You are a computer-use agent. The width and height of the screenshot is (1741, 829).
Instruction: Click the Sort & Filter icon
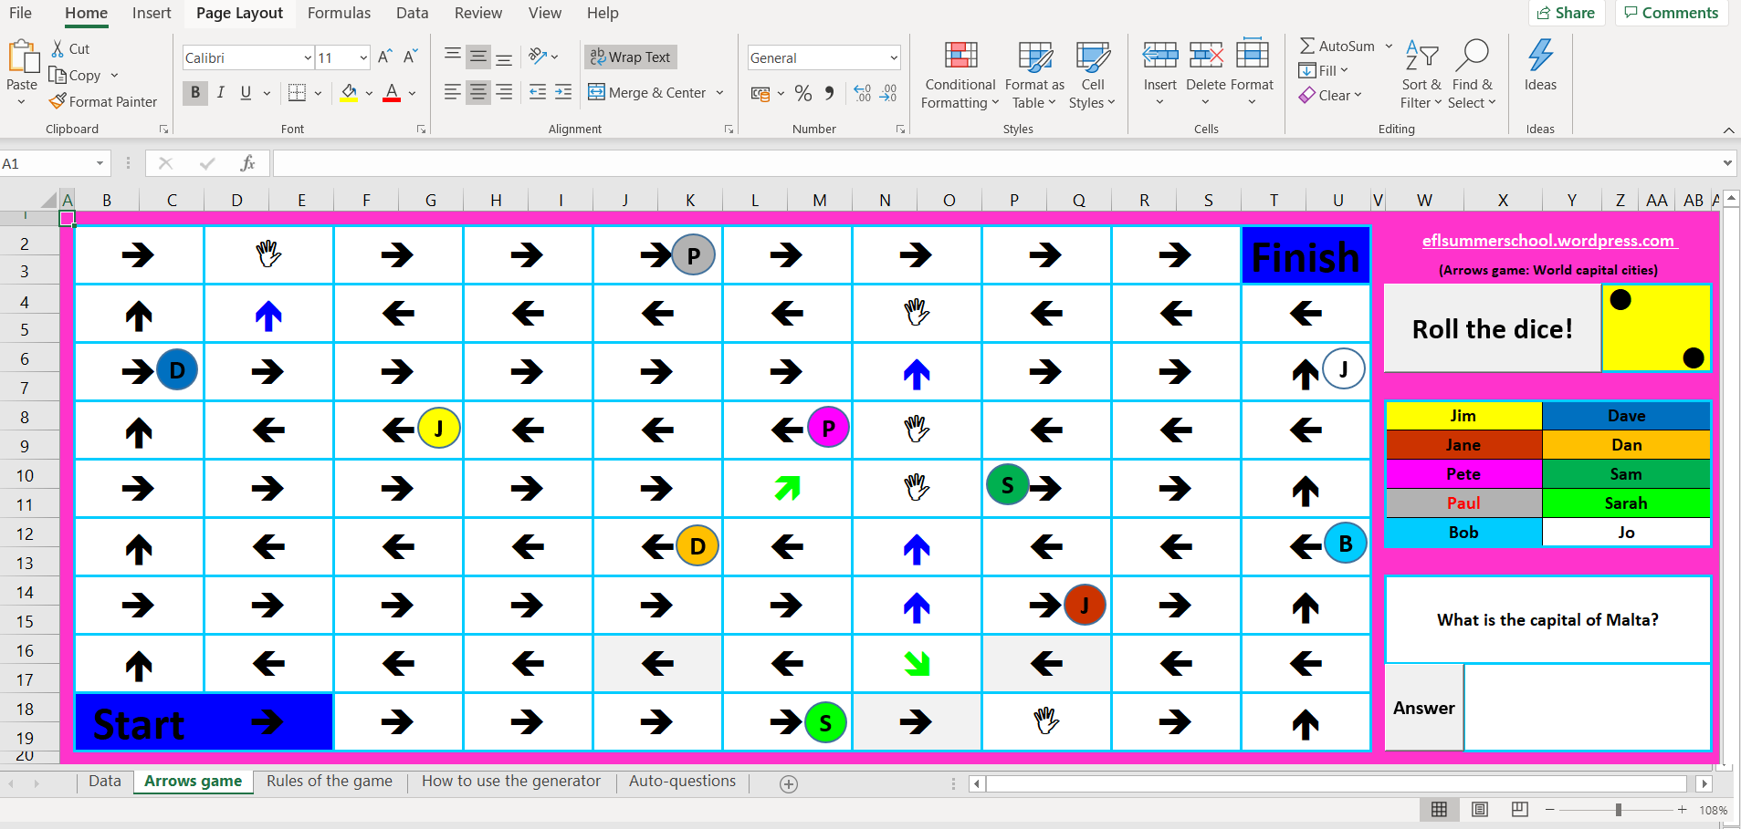[1421, 56]
